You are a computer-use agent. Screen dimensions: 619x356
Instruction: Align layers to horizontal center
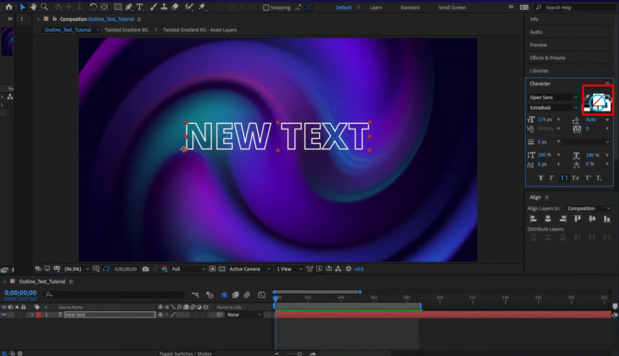point(548,219)
